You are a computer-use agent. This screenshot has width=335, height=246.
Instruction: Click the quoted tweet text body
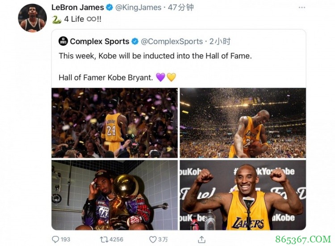point(155,56)
